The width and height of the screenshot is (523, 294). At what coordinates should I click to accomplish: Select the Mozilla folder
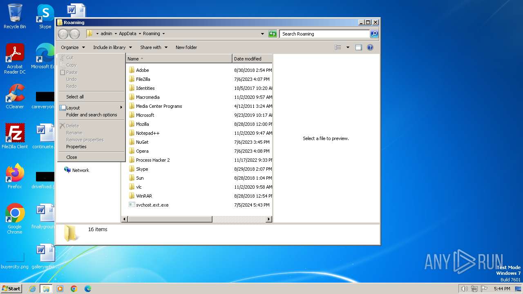(142, 124)
